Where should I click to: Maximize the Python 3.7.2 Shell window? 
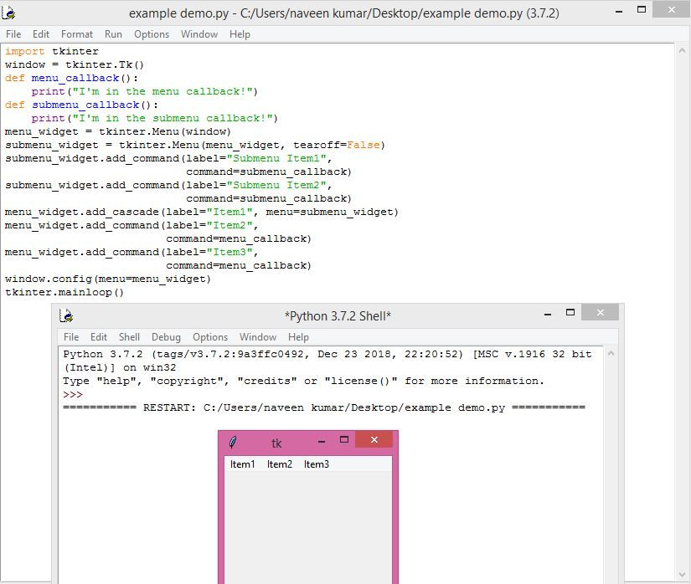(570, 312)
